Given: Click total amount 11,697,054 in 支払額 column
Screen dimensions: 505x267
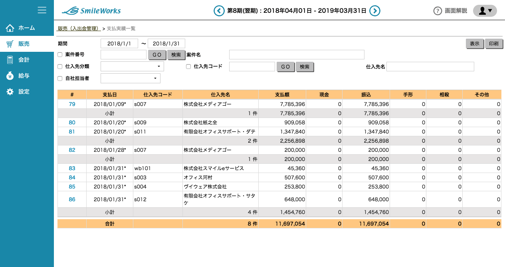Looking at the screenshot, I should 290,224.
